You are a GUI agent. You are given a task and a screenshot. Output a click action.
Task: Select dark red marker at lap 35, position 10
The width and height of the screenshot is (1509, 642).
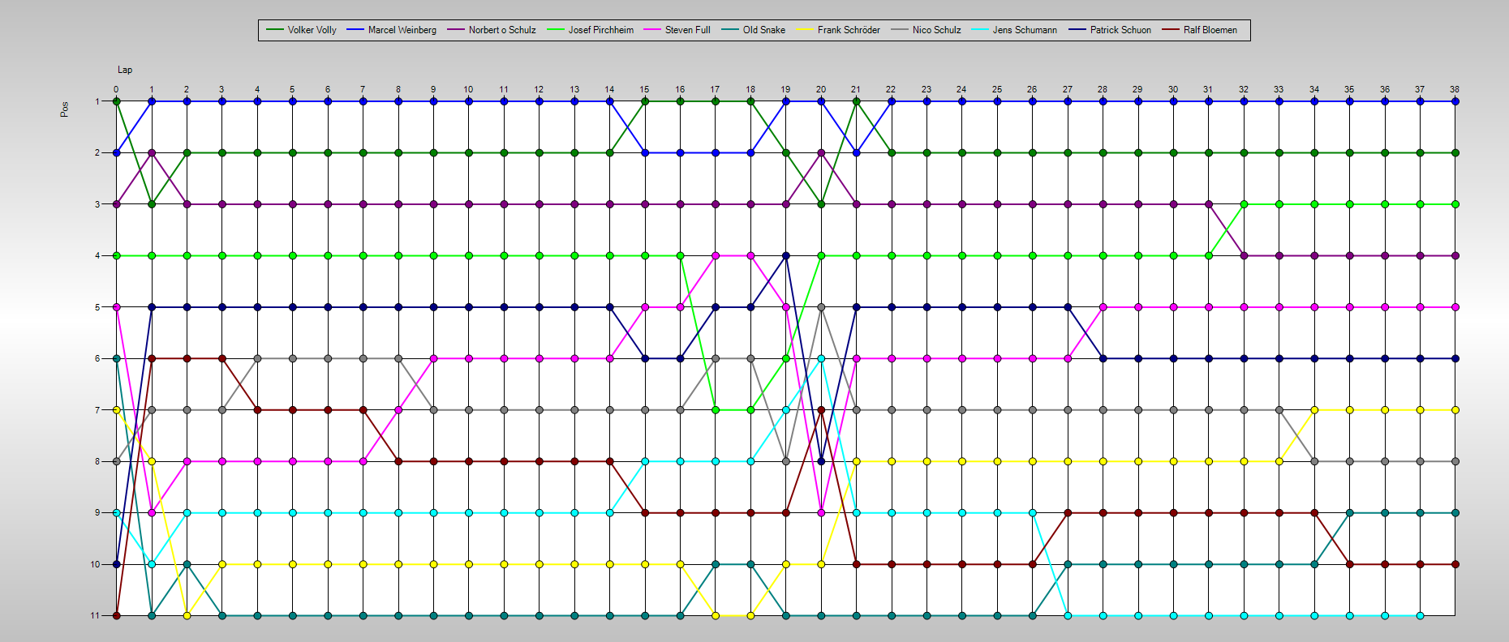point(1349,564)
